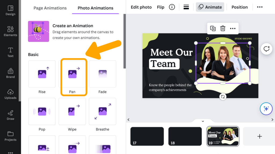
Task: Open the Uploads sidebar panel
Action: pos(10,94)
